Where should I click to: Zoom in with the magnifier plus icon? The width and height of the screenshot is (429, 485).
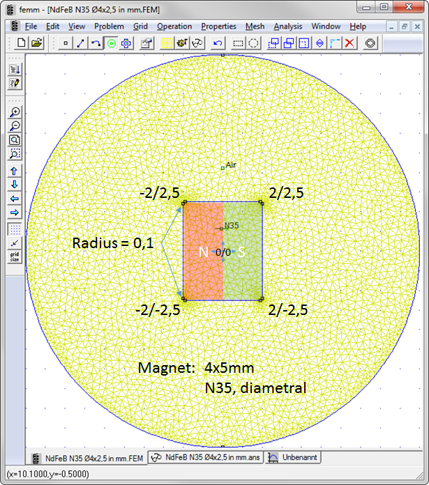pyautogui.click(x=15, y=112)
